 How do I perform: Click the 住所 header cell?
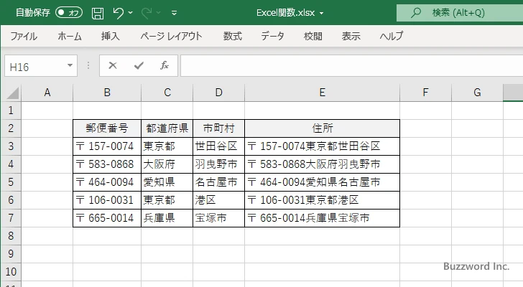click(322, 128)
